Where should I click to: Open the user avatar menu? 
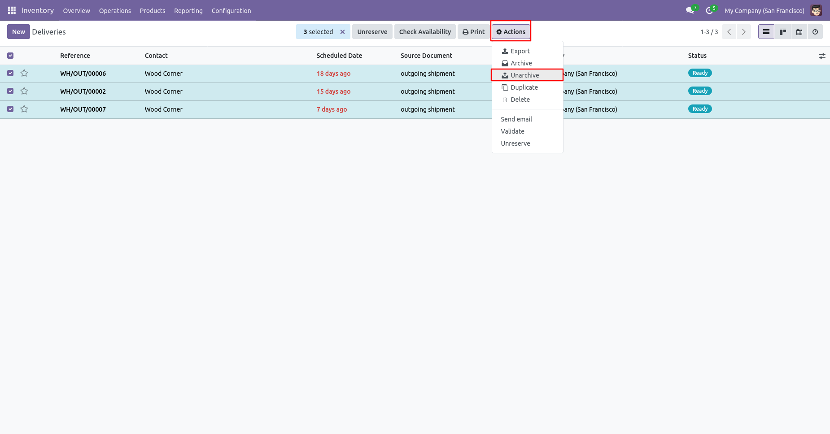[x=816, y=10]
